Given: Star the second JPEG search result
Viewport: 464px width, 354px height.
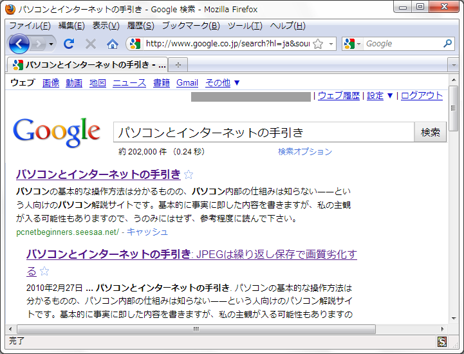Looking at the screenshot, I should pos(44,271).
